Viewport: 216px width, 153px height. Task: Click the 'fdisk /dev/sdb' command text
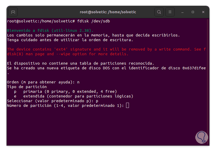pyautogui.click(x=94, y=21)
